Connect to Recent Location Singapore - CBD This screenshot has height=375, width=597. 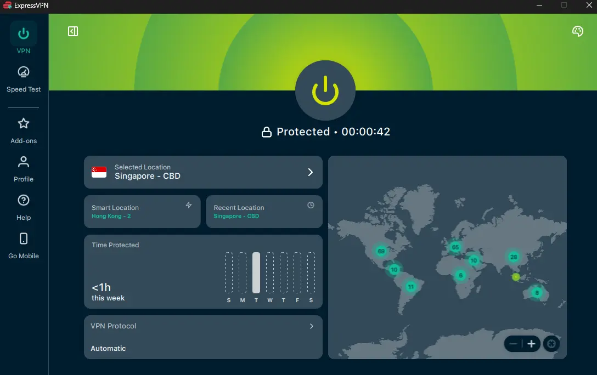(264, 212)
